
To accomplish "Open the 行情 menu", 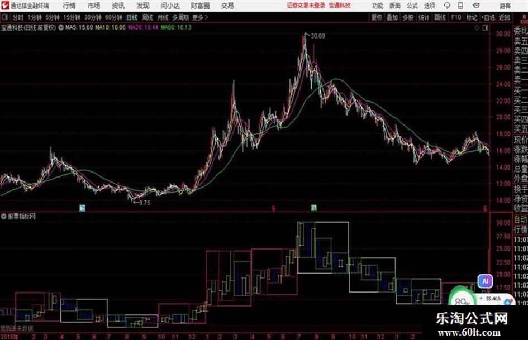I will (69, 6).
